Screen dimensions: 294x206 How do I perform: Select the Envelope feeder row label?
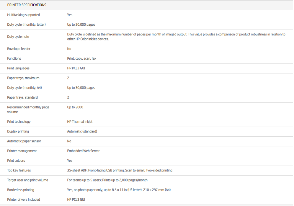(x=19, y=49)
